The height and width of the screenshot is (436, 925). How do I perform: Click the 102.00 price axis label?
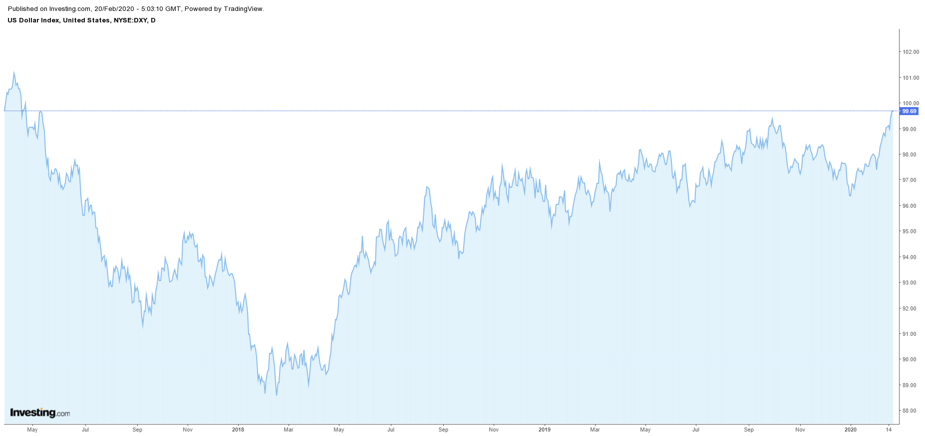(911, 52)
